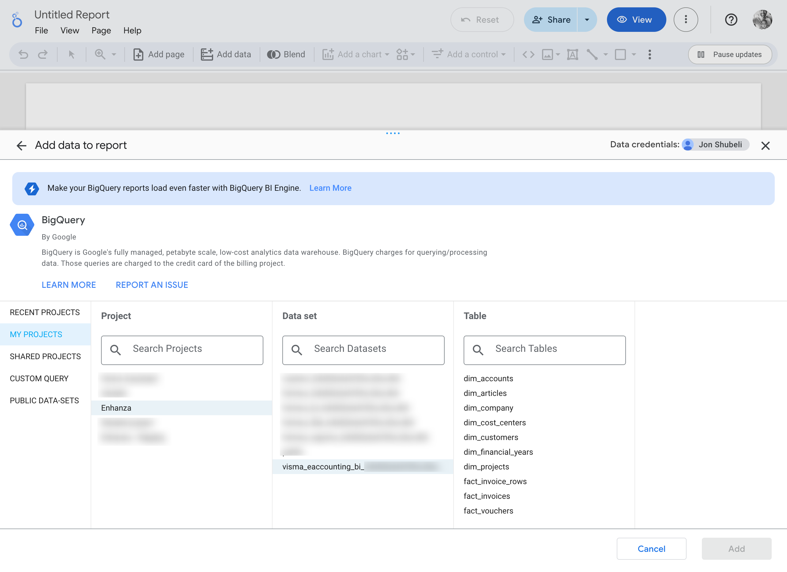This screenshot has height=572, width=787.
Task: Open the Blend data tool
Action: 287,54
